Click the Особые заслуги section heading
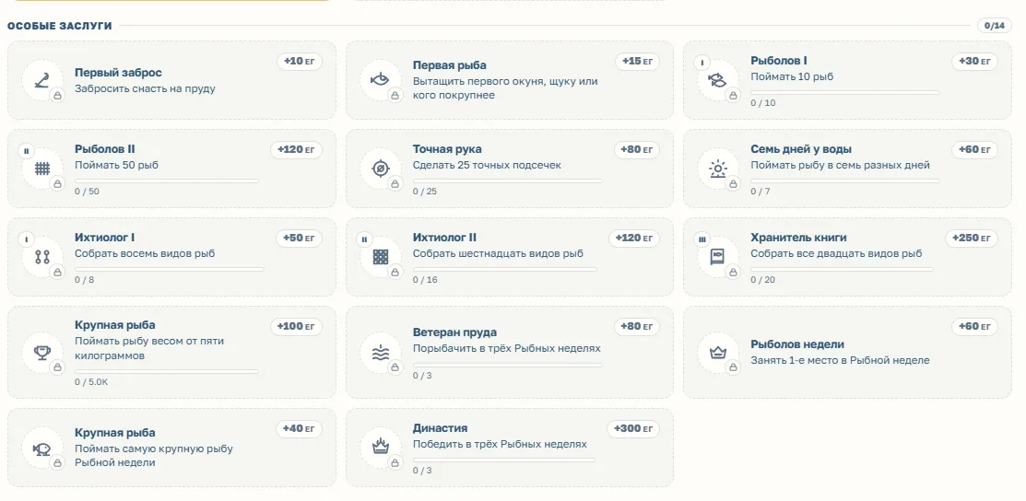 pos(60,26)
